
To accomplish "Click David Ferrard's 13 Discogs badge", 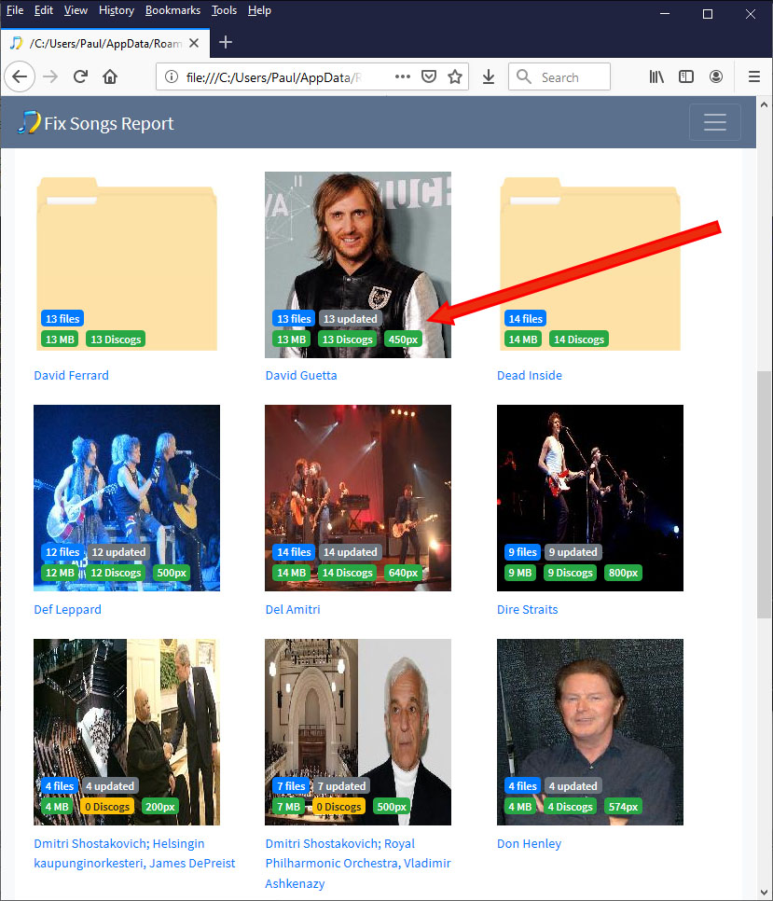I will pos(116,340).
